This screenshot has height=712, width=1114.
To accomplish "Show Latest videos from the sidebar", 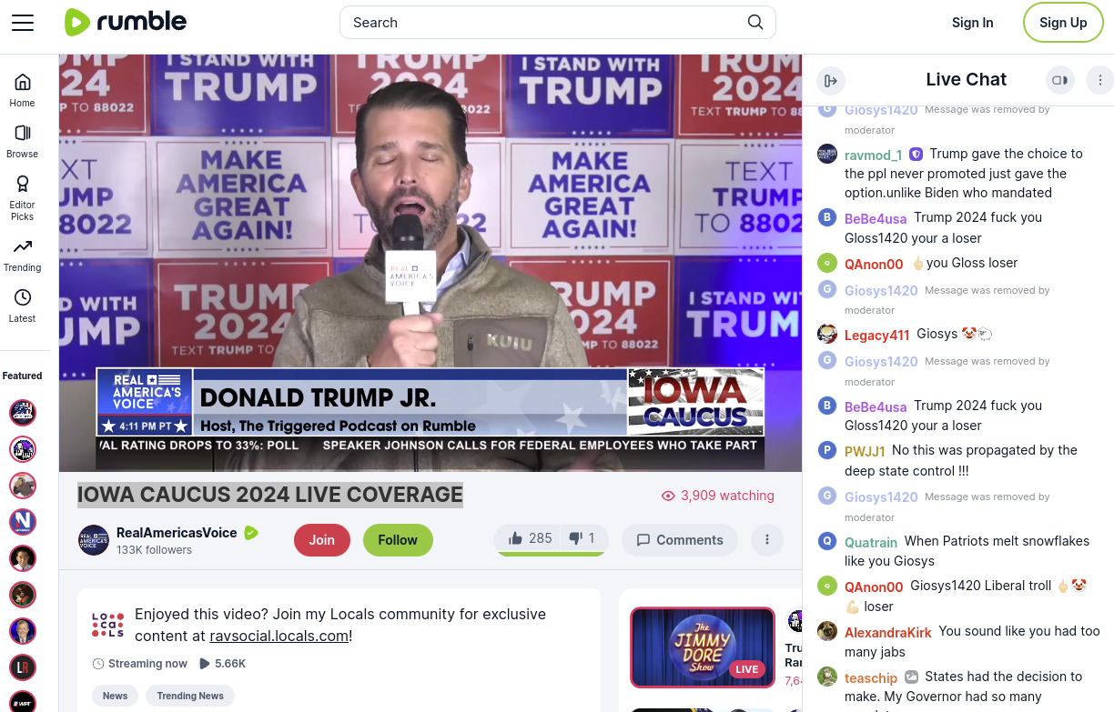I will point(23,306).
